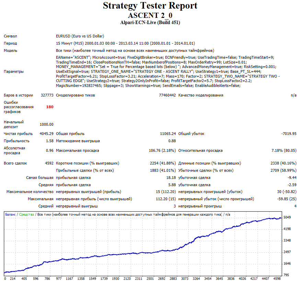Image resolution: width=300 pixels, height=283 pixels.
Task: Select profit trades value 1883 (41.01%)
Action: pyautogui.click(x=163, y=171)
